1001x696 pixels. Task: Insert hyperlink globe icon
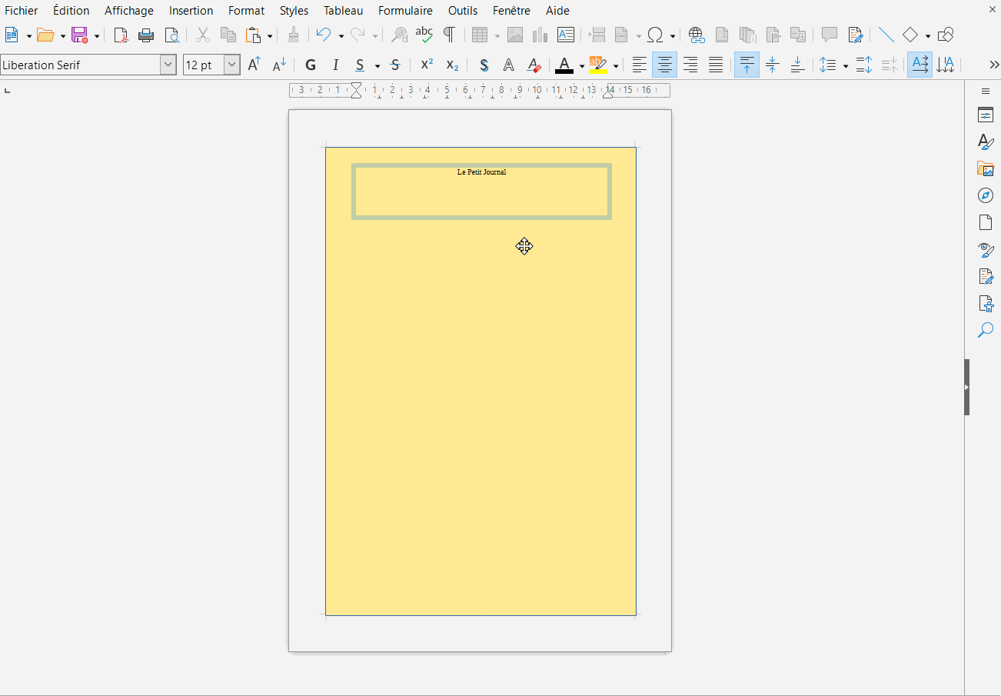pos(697,35)
